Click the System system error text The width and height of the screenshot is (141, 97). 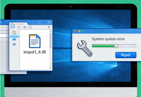click(x=108, y=39)
